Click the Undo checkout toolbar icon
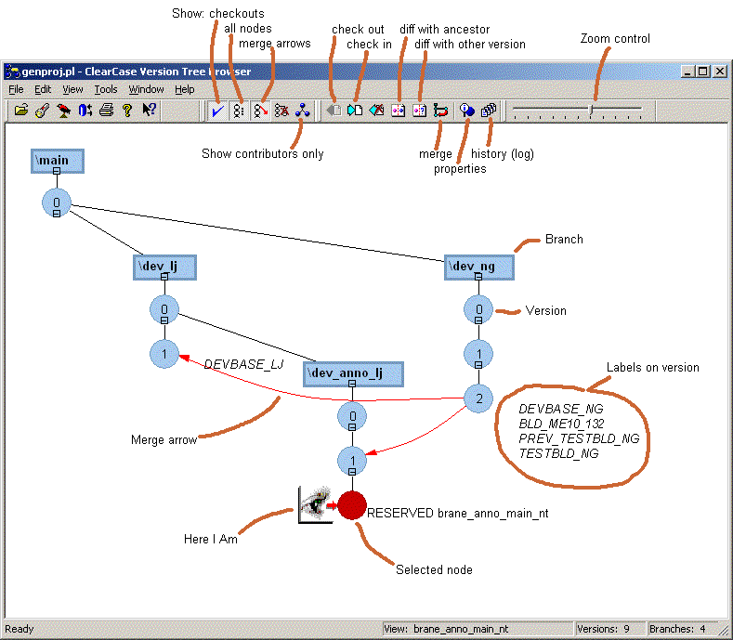The image size is (733, 640). 376,111
